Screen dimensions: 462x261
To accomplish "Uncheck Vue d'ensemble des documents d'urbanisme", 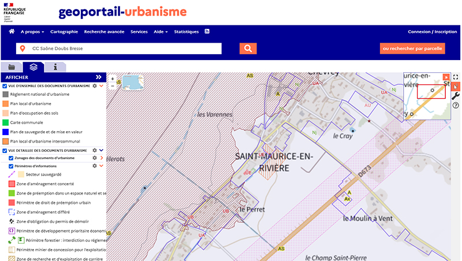I will [x=5, y=86].
